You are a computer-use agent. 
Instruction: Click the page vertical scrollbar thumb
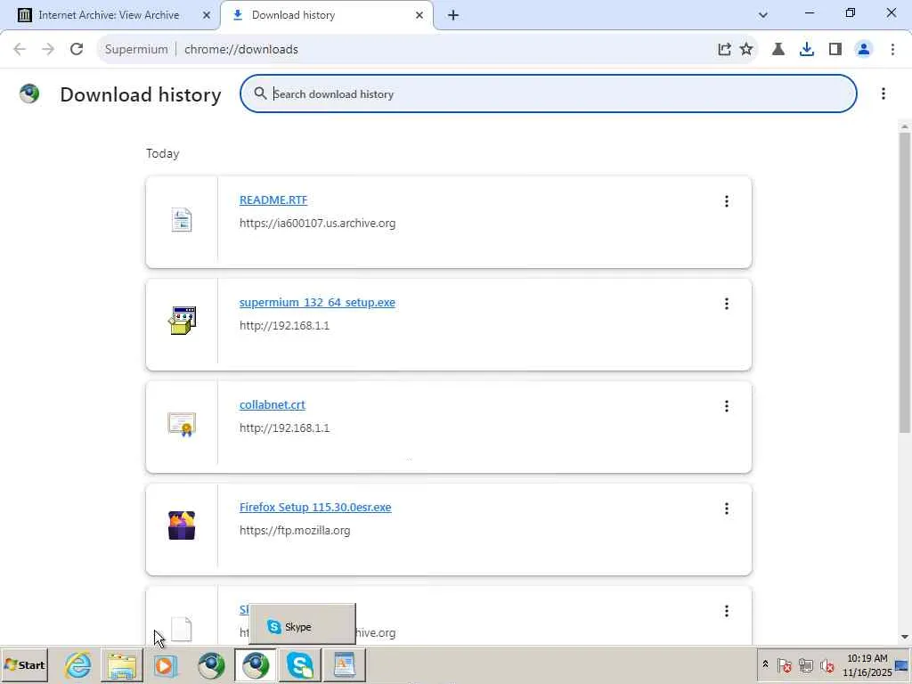coord(905,282)
